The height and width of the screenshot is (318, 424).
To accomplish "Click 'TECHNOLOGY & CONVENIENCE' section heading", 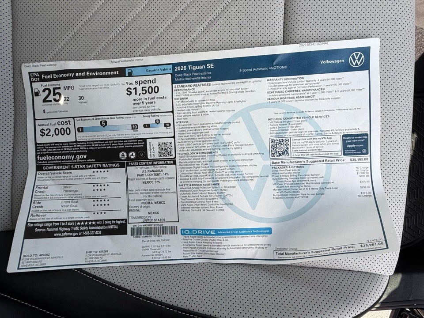I will point(198,154).
